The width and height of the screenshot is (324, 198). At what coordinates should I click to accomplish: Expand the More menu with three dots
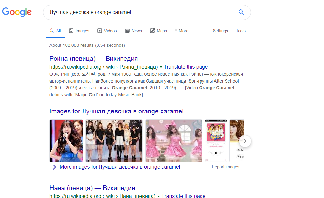(x=181, y=31)
